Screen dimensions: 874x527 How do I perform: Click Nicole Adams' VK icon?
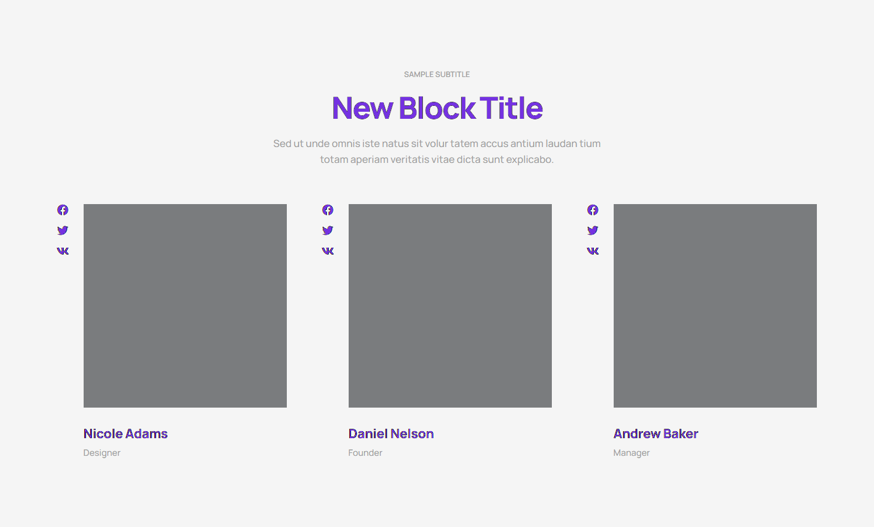point(62,251)
